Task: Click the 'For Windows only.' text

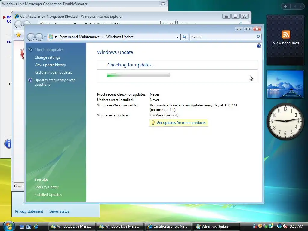Action: [x=165, y=115]
